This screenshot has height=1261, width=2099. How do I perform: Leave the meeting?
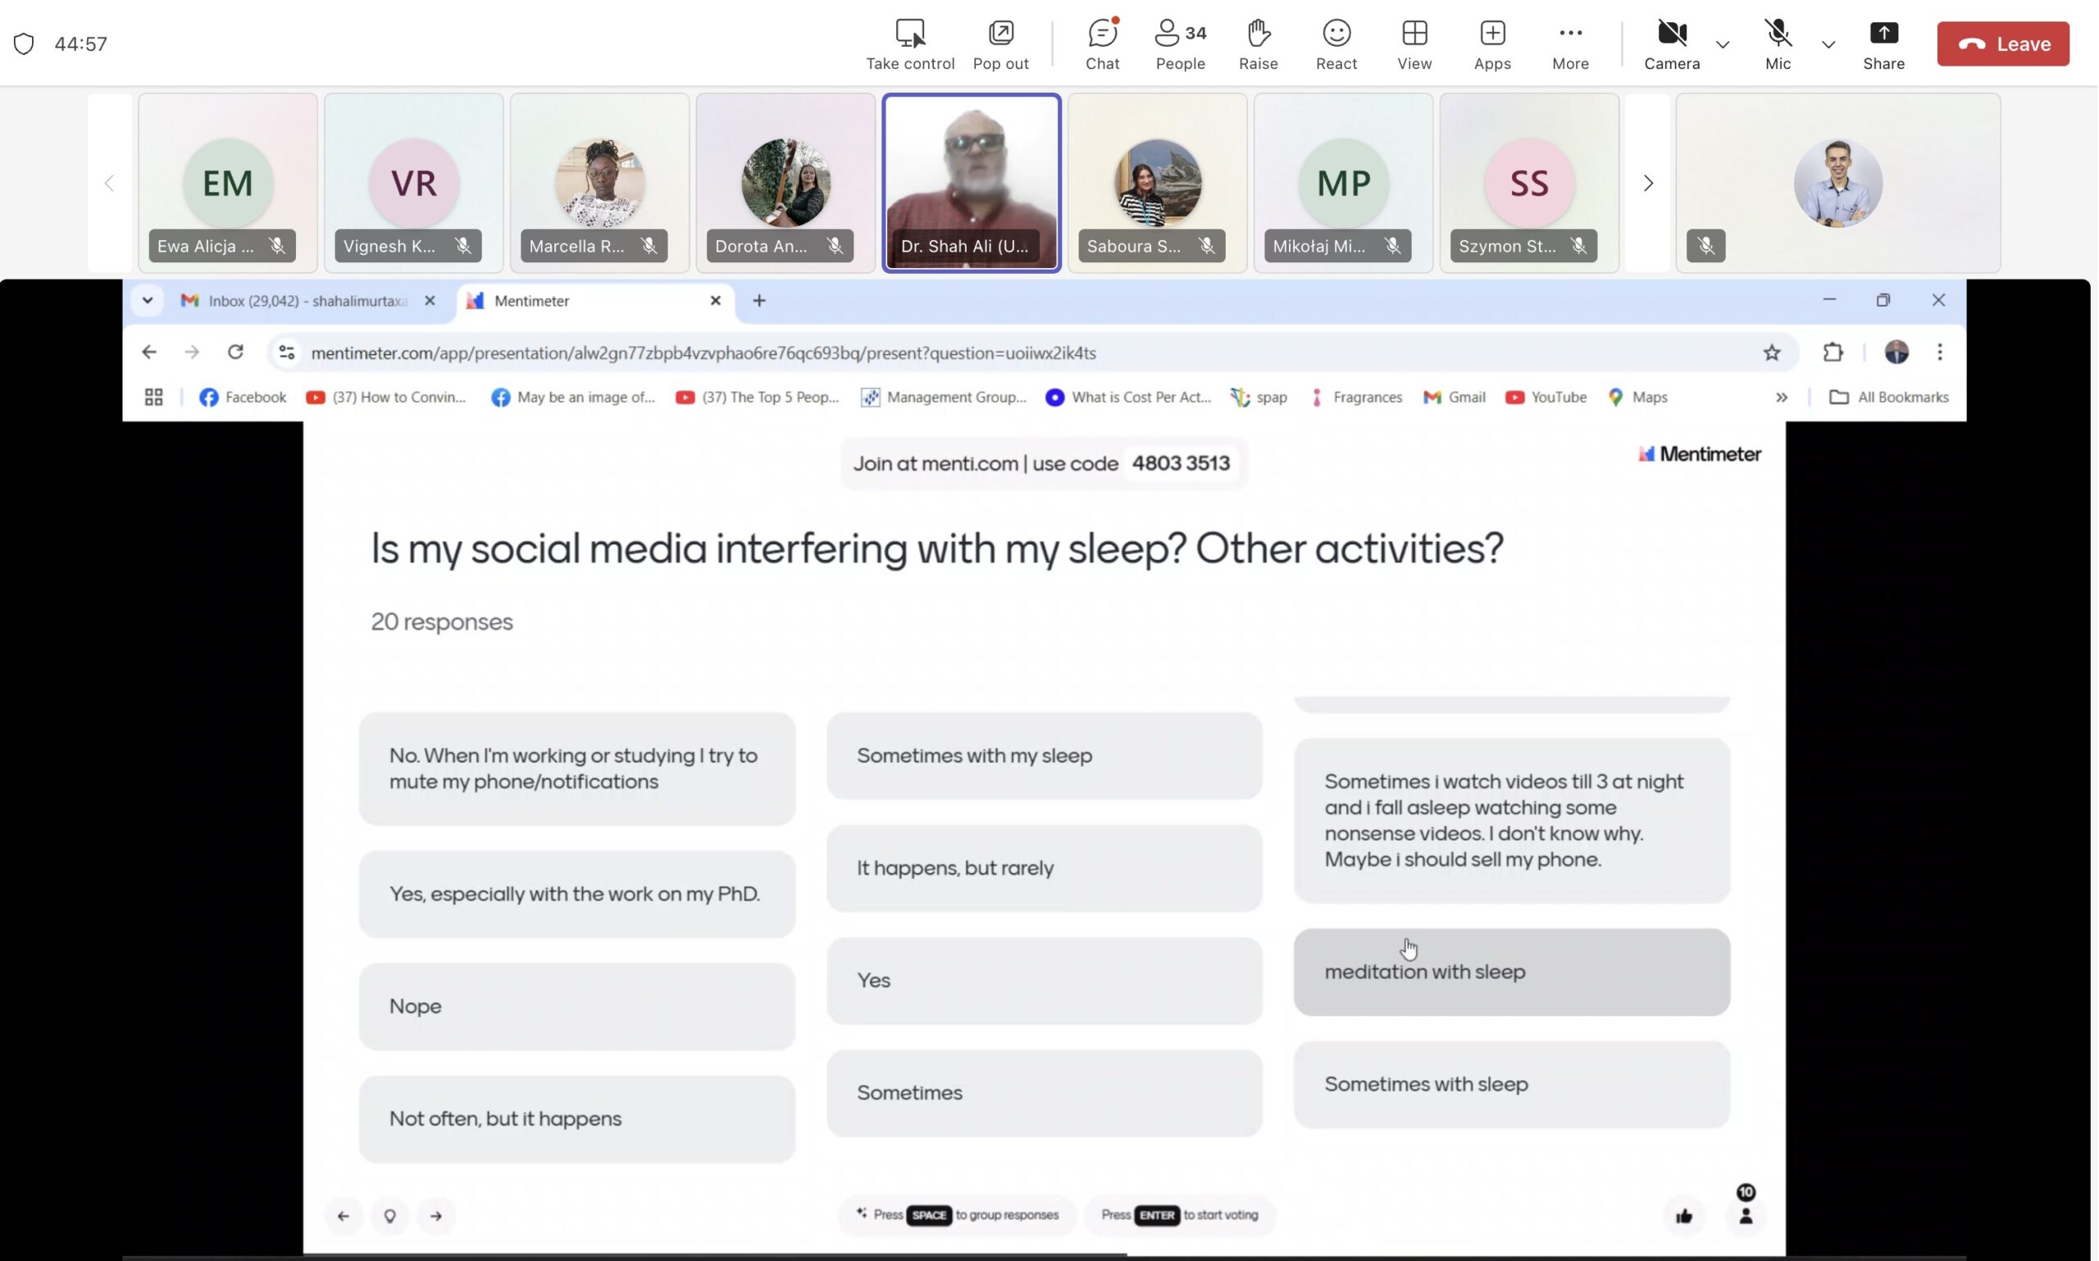pyautogui.click(x=2002, y=43)
